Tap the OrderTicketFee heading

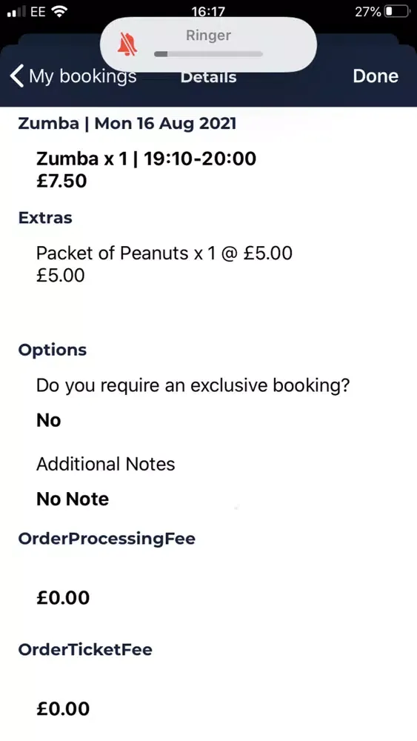(85, 649)
